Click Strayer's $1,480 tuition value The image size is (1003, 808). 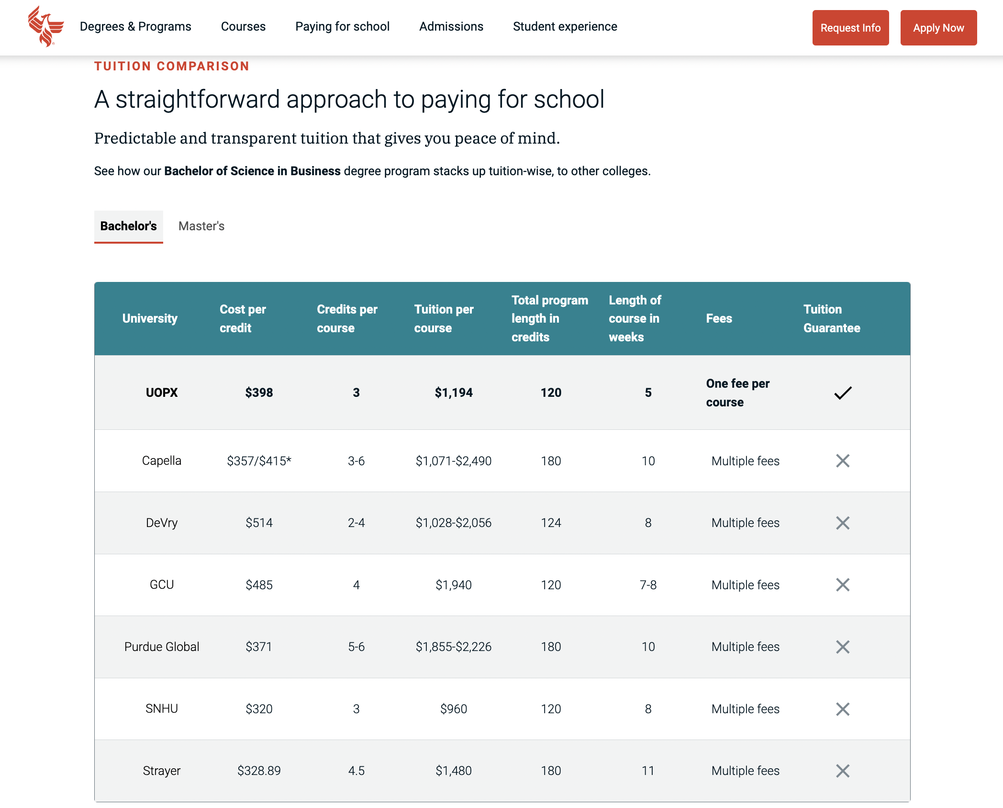[454, 771]
